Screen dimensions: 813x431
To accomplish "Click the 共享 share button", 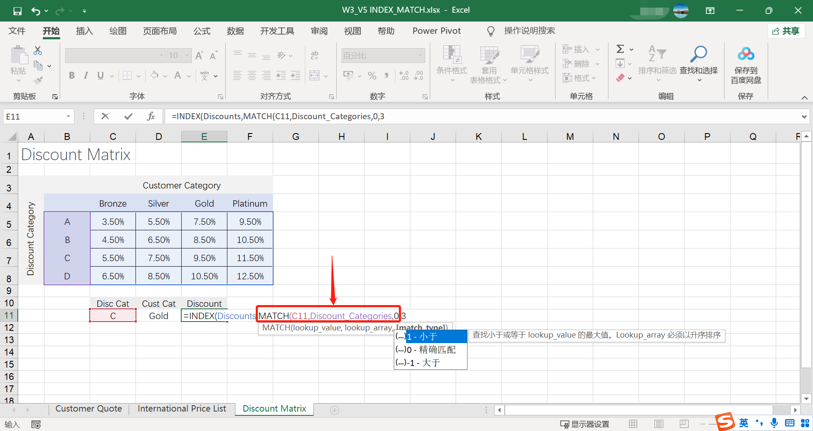I will pos(786,31).
